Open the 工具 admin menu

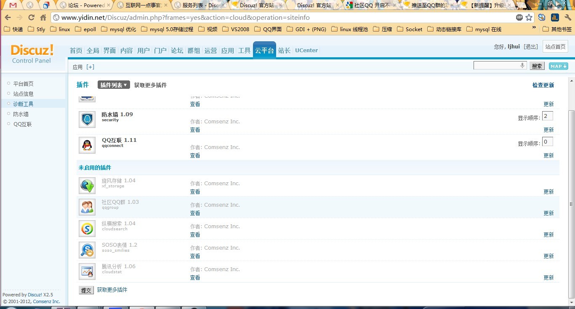245,51
